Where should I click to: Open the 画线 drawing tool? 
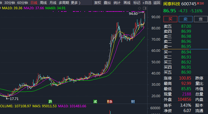127,3
